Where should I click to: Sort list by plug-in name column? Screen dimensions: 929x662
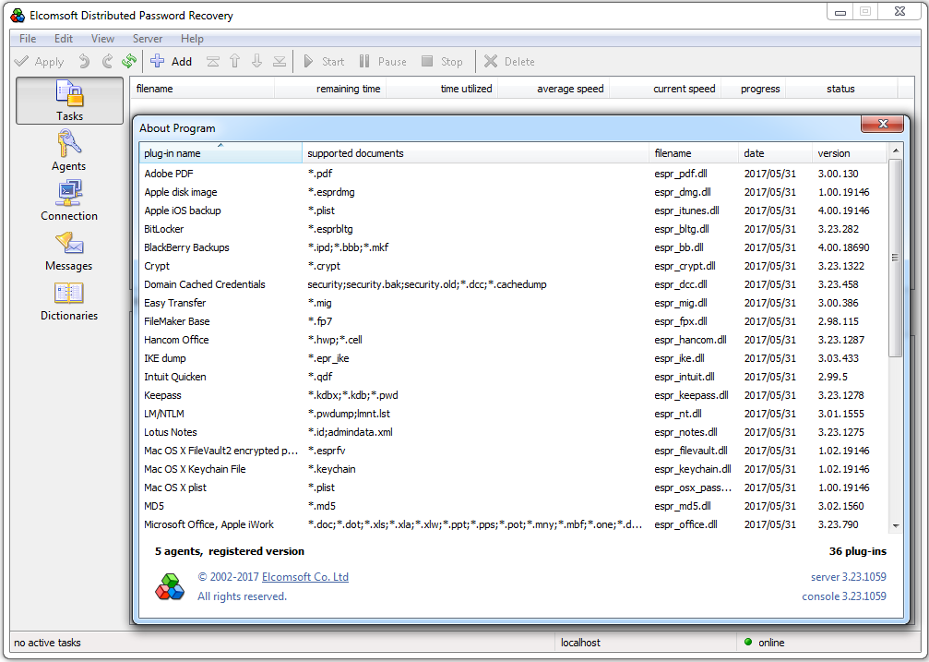[220, 153]
